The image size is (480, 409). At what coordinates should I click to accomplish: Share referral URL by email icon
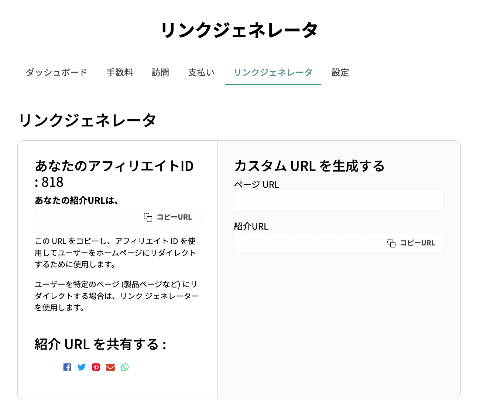point(110,367)
